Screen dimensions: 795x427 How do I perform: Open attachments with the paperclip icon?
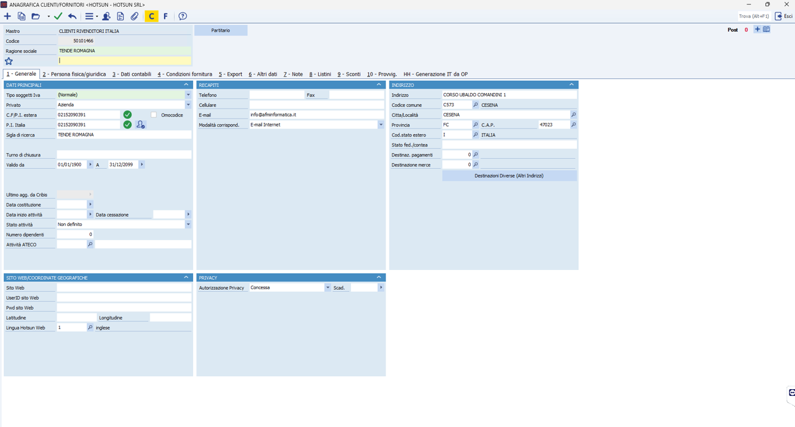(x=134, y=16)
